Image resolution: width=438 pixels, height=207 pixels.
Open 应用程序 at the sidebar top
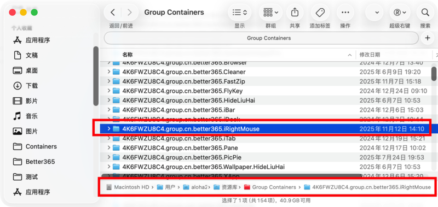click(x=38, y=40)
